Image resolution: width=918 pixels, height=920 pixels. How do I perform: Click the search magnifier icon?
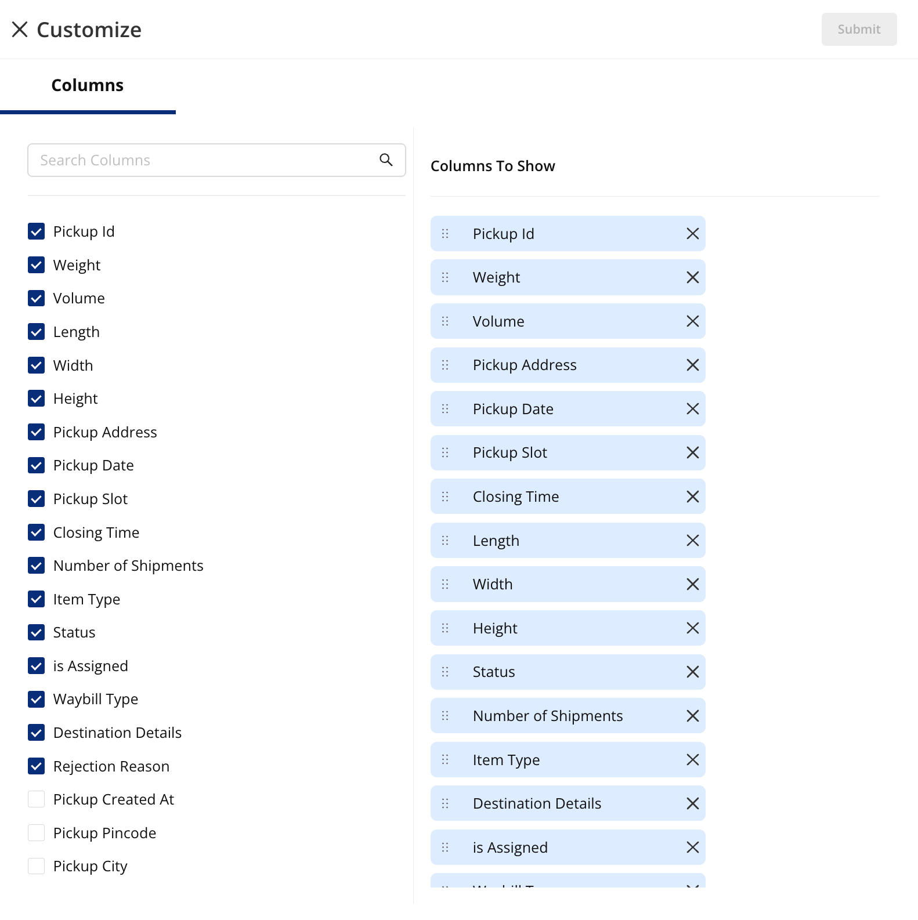[386, 160]
